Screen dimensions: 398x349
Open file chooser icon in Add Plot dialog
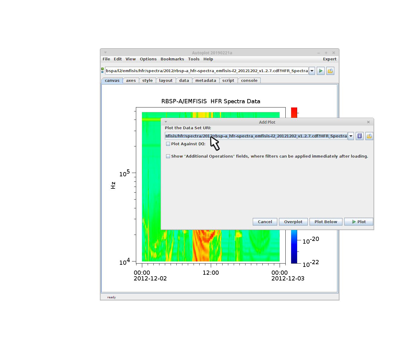tap(369, 136)
